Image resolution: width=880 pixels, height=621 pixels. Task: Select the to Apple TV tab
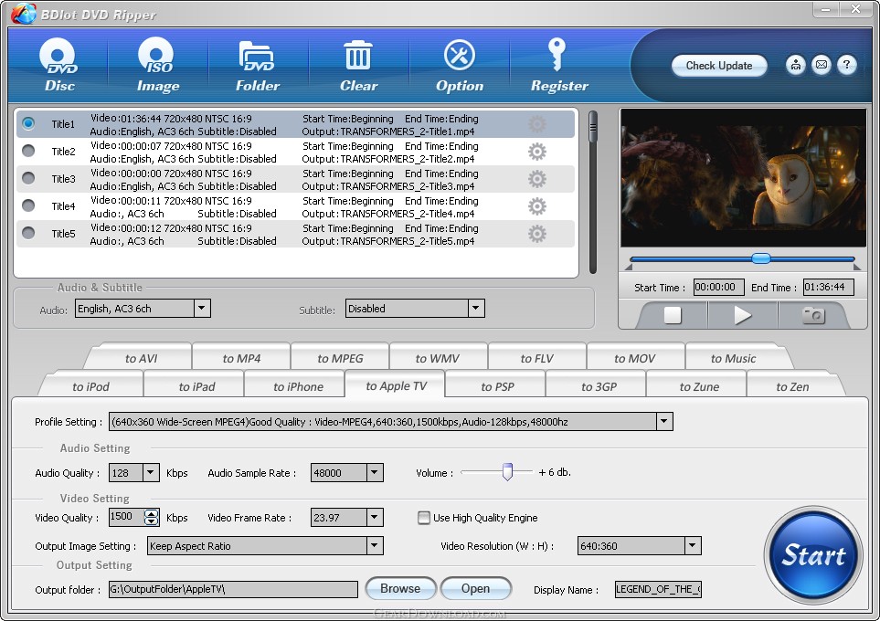click(397, 386)
